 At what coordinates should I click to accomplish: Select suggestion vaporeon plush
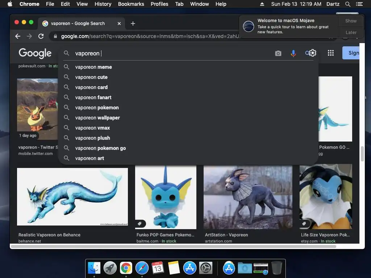click(188, 138)
